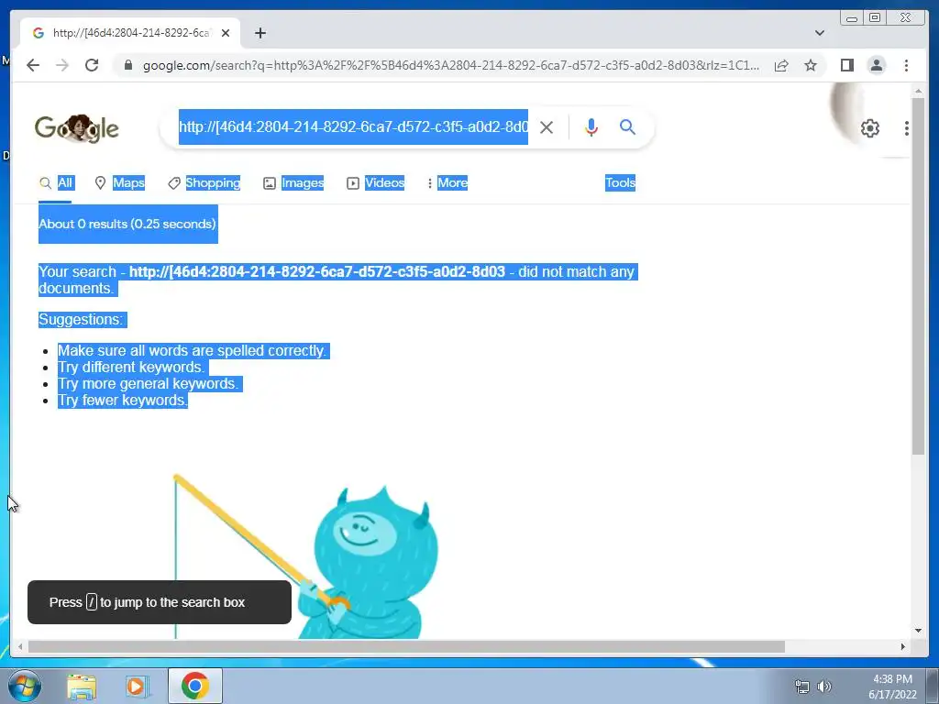Click the Chrome taskbar icon
Viewport: 939px width, 704px height.
pos(195,686)
